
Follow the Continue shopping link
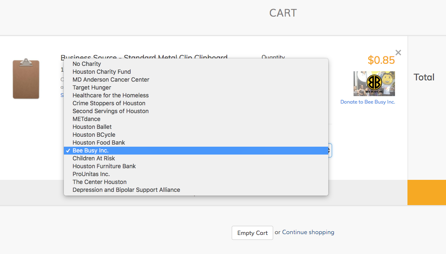[x=308, y=232]
